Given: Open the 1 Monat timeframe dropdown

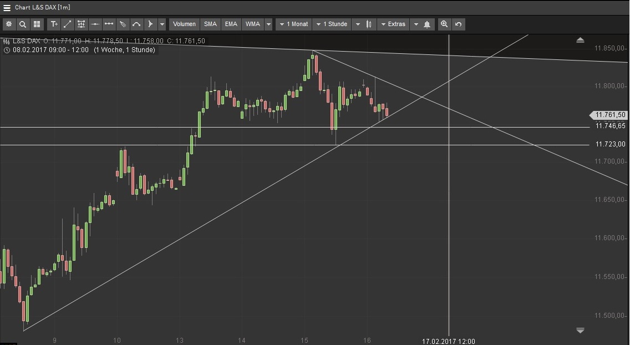Looking at the screenshot, I should tap(293, 24).
